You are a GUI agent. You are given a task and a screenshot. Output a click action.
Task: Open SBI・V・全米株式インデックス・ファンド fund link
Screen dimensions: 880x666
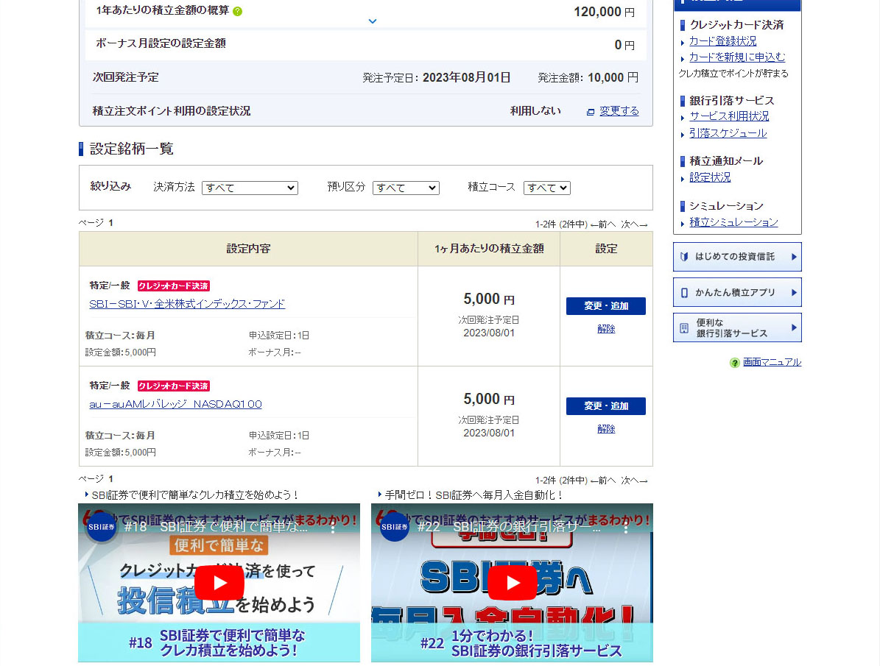point(187,304)
